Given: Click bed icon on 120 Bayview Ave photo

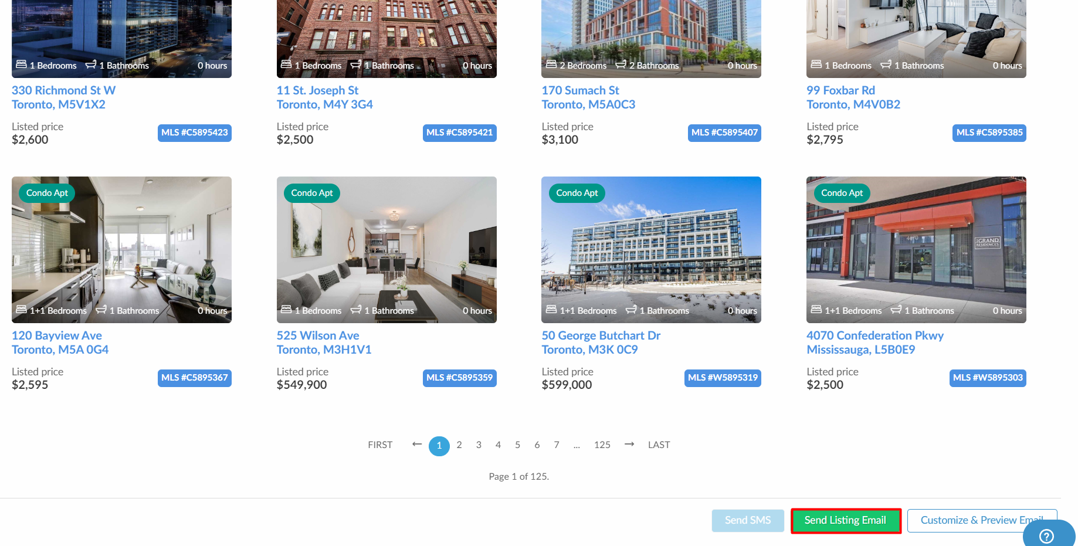Looking at the screenshot, I should point(21,310).
